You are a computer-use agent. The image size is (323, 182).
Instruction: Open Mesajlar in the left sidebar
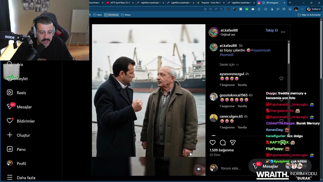[x=19, y=107]
